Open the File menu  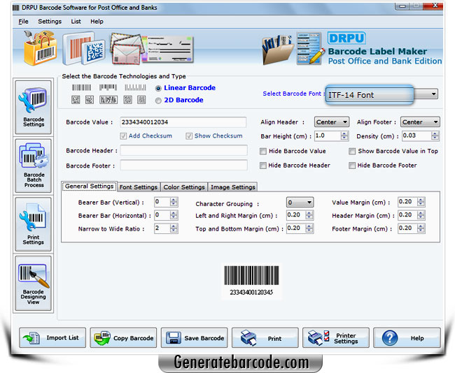pos(23,22)
